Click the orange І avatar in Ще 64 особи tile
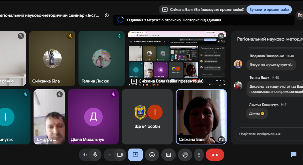 [155, 112]
